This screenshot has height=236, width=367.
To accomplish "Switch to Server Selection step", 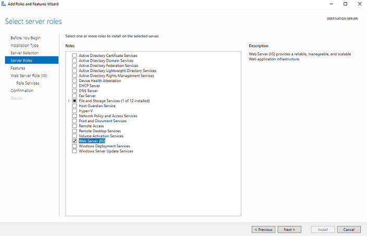I will pyautogui.click(x=25, y=53).
